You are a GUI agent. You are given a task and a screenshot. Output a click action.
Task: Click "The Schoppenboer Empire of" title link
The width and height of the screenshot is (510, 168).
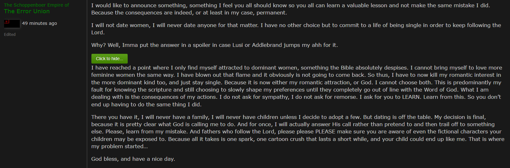pyautogui.click(x=36, y=5)
